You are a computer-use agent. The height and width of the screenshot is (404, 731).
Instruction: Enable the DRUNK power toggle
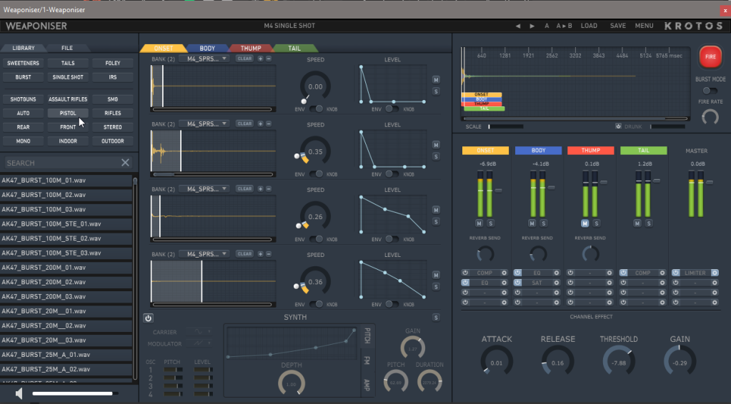618,126
